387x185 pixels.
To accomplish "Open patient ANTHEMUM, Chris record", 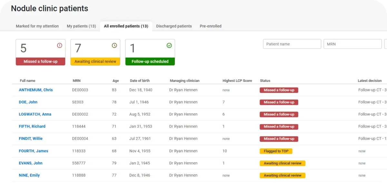I will point(36,90).
